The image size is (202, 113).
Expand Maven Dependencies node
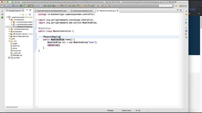(9, 36)
